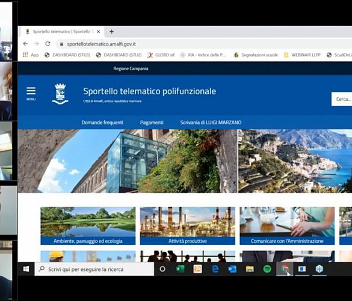Viewport: 352px width, 301px height.
Task: Click the Regione Campania link
Action: pyautogui.click(x=131, y=68)
